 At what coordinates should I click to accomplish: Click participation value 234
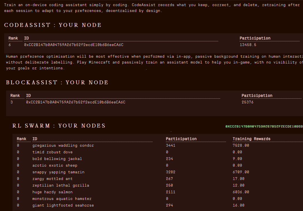coord(169,159)
